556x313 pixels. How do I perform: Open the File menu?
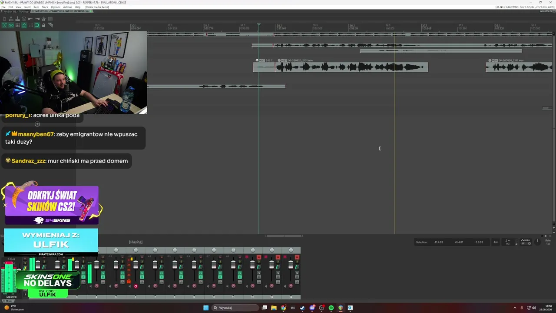coord(3,7)
